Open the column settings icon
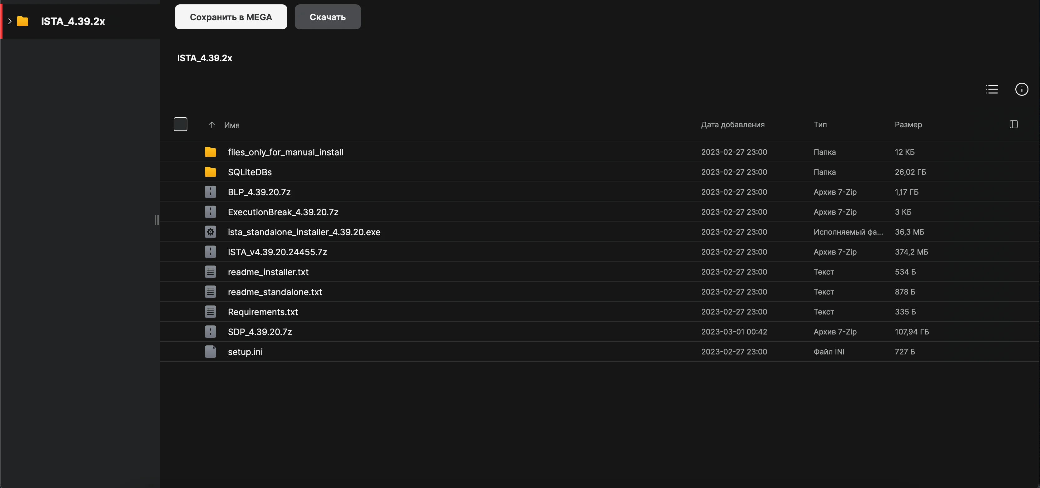This screenshot has width=1040, height=488. [1013, 124]
